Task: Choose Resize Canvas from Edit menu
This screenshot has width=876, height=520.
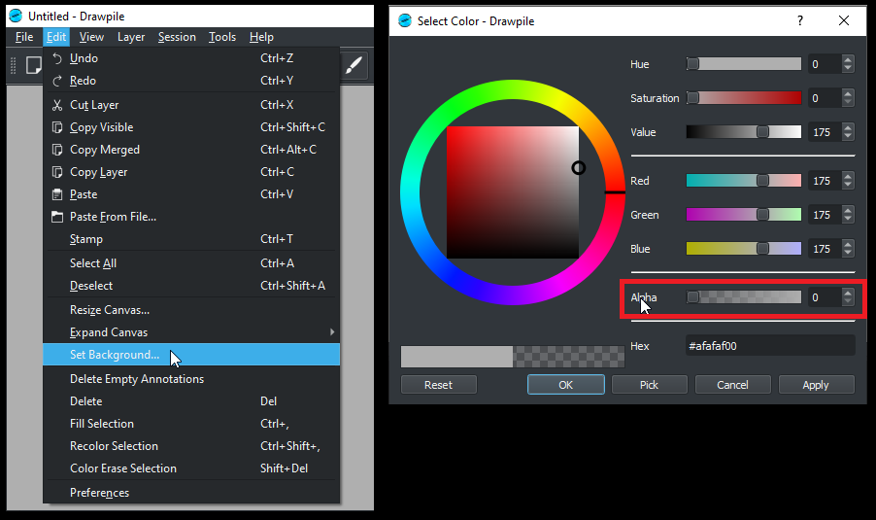Action: pyautogui.click(x=191, y=310)
